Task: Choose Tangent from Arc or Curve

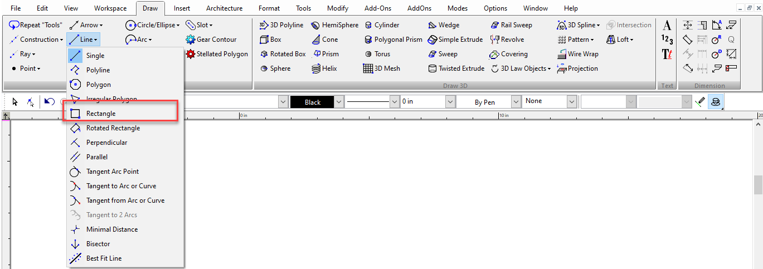Action: click(x=125, y=200)
